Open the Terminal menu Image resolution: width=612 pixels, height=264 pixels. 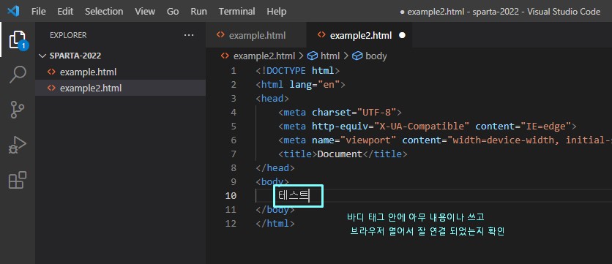(x=236, y=11)
